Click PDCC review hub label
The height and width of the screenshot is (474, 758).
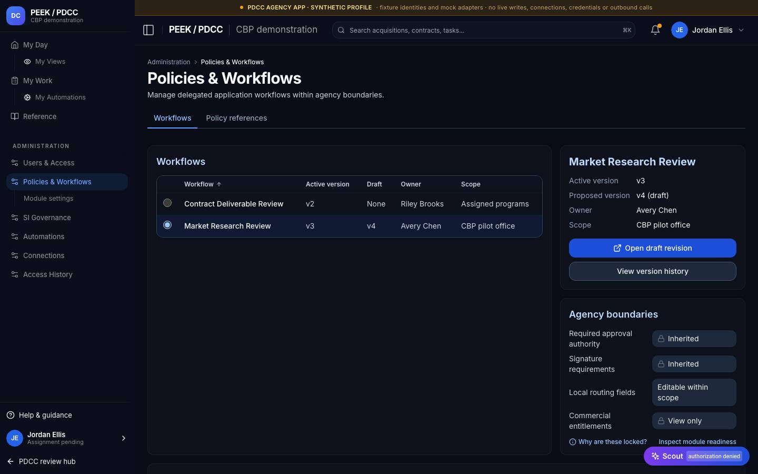point(47,461)
